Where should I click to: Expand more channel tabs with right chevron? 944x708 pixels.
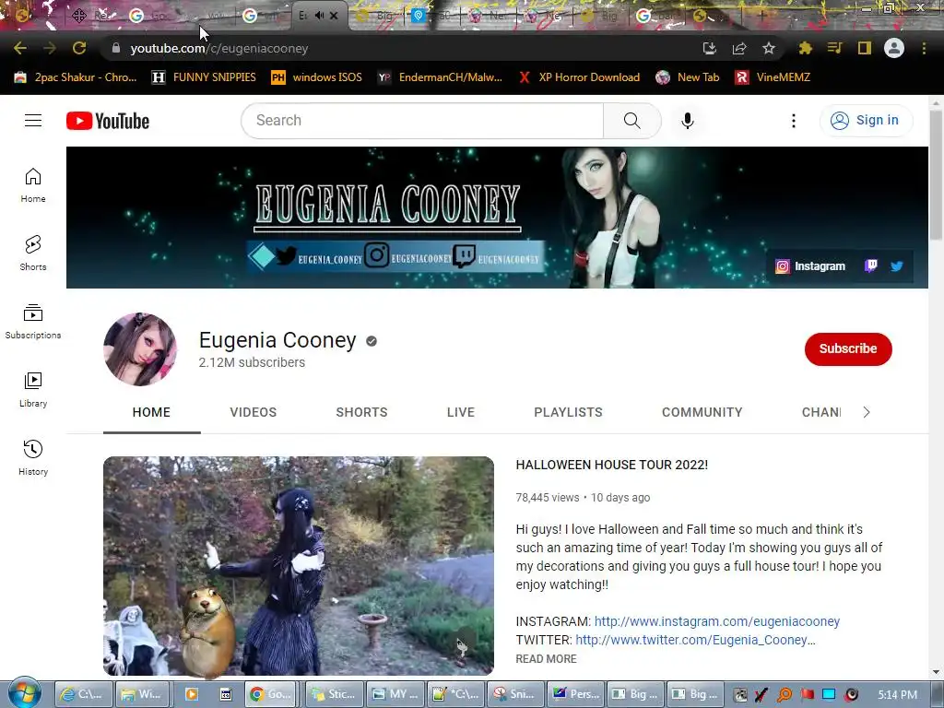867,412
